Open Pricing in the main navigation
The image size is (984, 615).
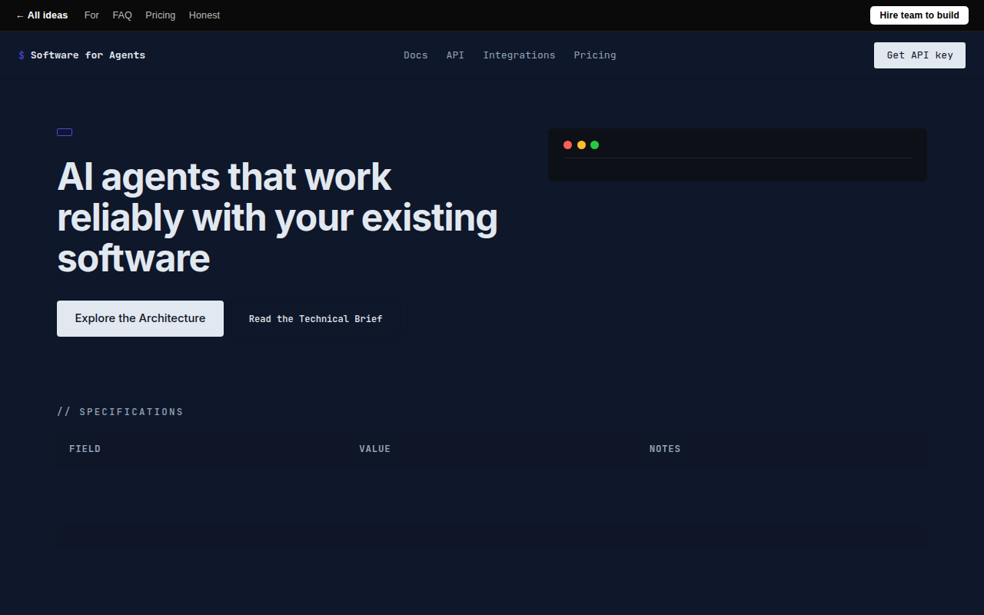coord(595,55)
